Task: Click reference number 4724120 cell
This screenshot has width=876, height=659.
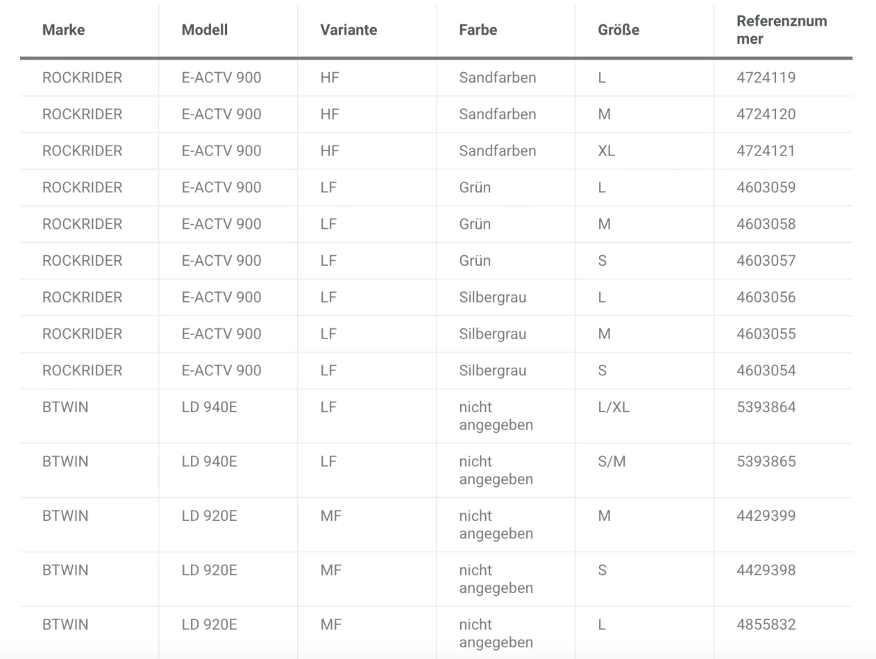Action: pos(766,114)
